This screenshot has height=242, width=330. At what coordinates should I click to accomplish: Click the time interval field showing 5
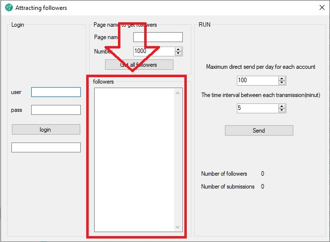(257, 108)
